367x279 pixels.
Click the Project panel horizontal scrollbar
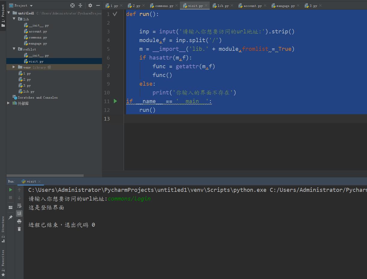pos(45,175)
